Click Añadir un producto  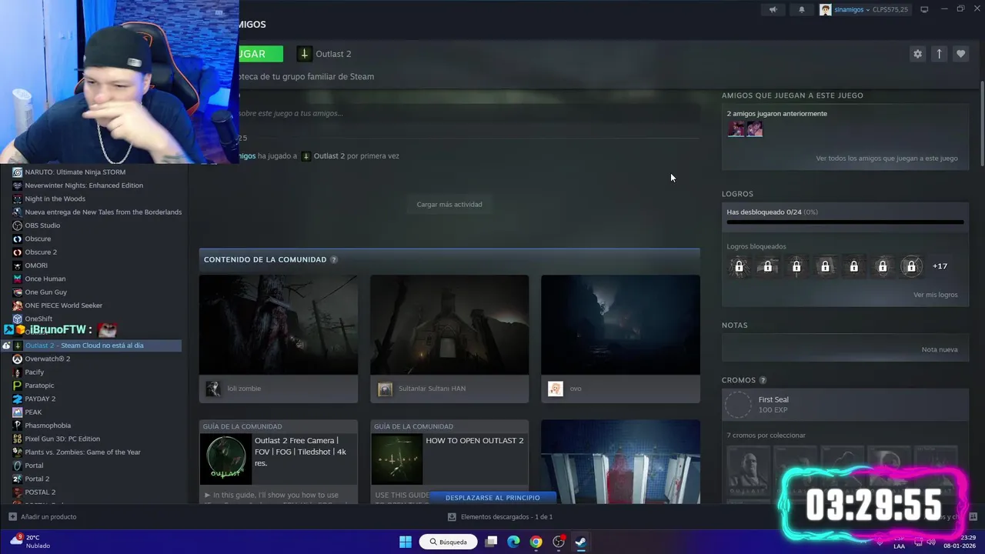click(x=48, y=517)
